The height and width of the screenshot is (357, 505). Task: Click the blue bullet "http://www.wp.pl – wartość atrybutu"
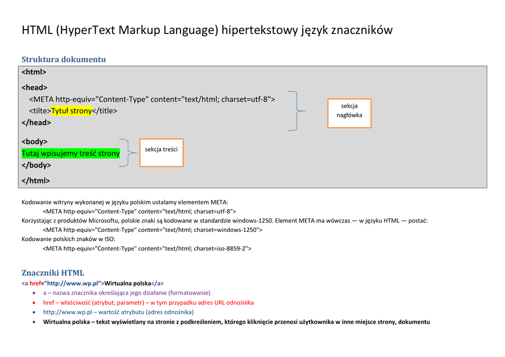pos(118,312)
